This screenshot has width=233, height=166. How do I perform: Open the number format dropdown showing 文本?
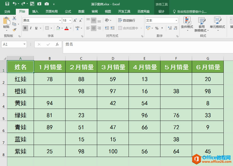pos(176,21)
